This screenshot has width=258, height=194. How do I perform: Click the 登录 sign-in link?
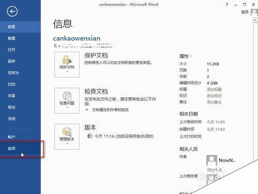(245, 12)
